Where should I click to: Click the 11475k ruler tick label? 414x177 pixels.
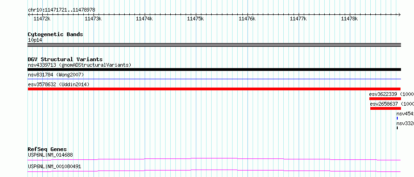(196, 19)
